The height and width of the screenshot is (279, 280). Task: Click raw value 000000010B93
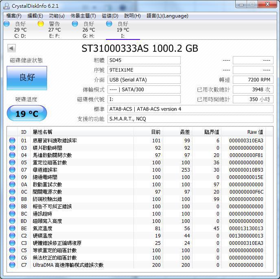pos(246,170)
